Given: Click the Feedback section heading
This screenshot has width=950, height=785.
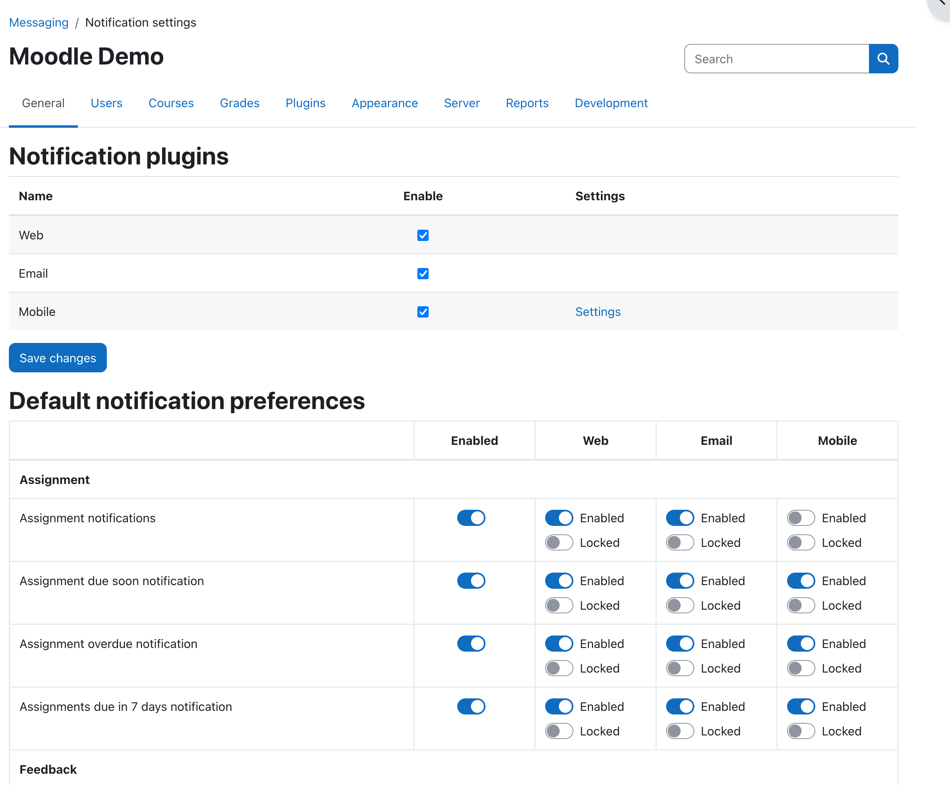Looking at the screenshot, I should coord(48,770).
